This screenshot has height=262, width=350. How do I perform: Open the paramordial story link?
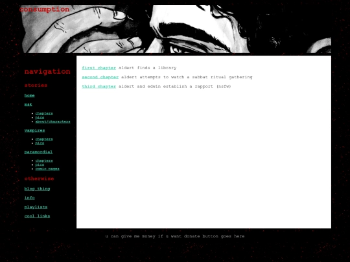[38, 152]
